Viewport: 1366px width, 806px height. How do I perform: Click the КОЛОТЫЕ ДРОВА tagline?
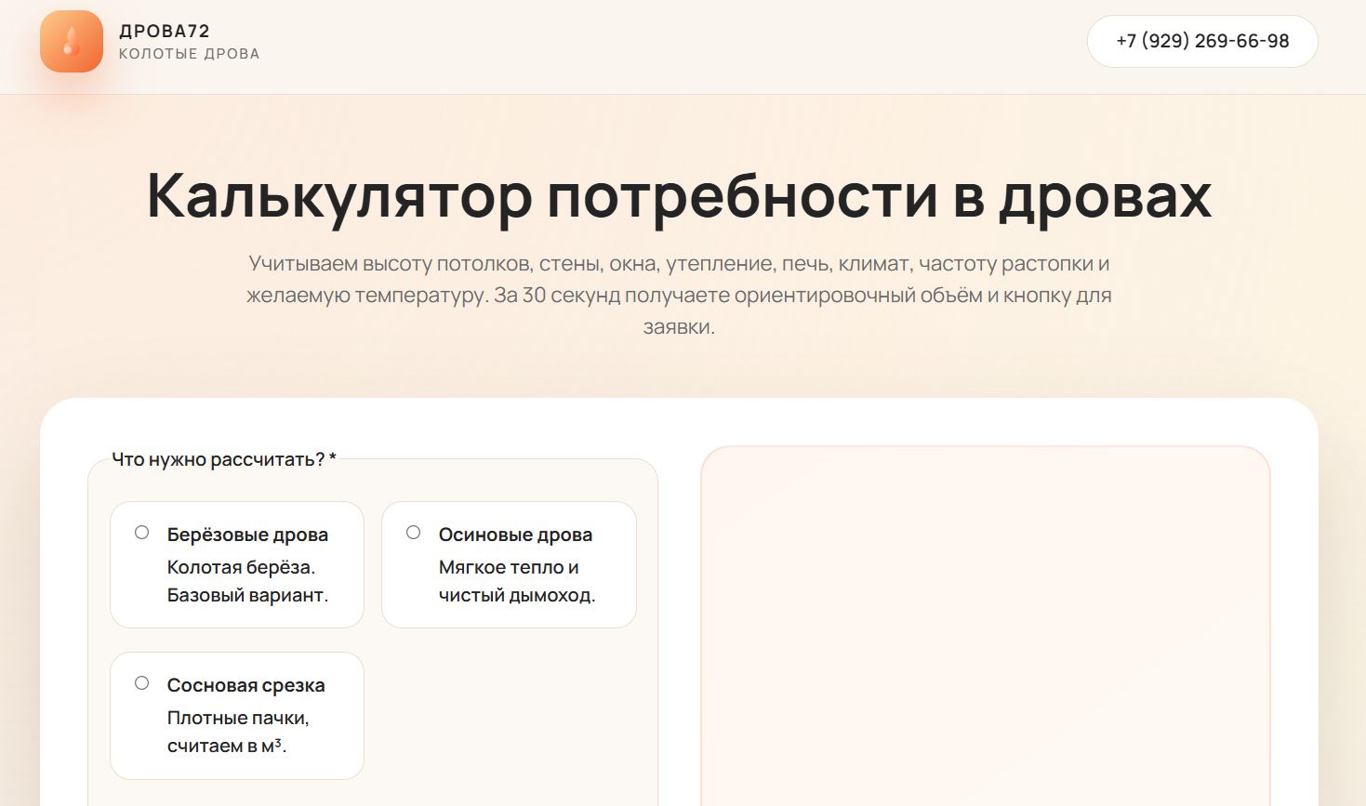[x=189, y=54]
